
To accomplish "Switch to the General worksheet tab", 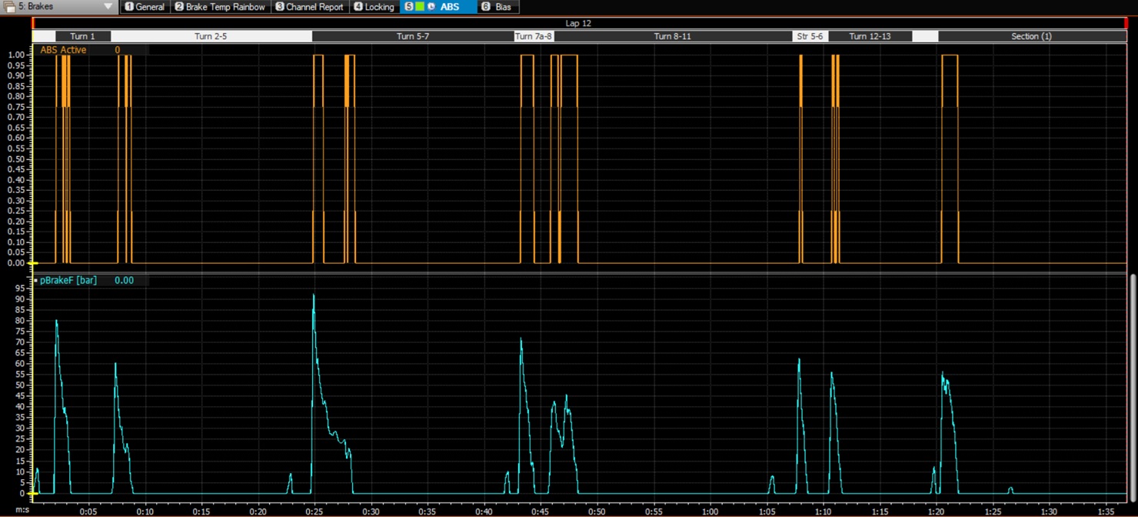I will point(150,7).
